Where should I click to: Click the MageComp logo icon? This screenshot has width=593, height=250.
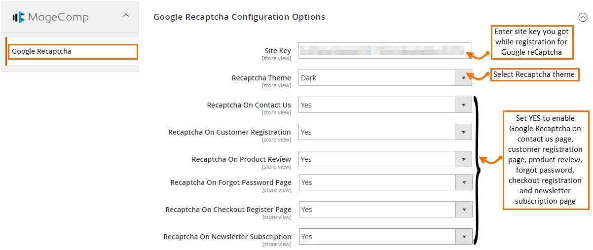click(x=19, y=18)
